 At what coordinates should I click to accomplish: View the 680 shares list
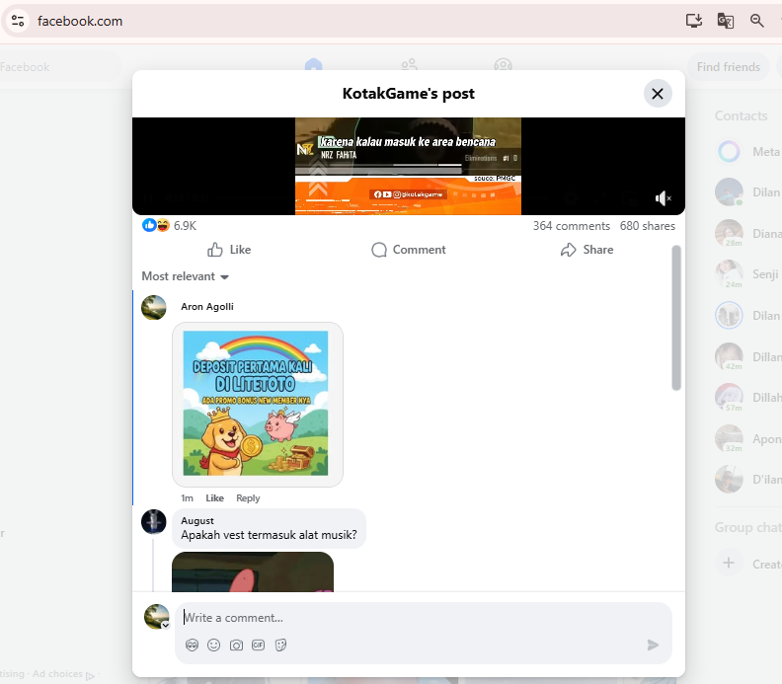tap(648, 226)
